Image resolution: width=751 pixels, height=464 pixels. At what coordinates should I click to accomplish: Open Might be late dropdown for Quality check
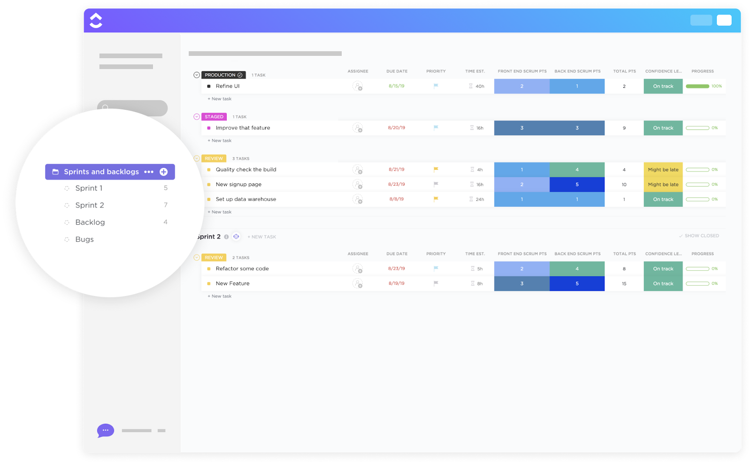coord(663,170)
